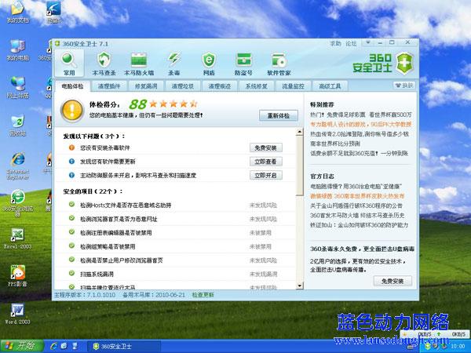Click the 立即查看 button for software updates
Viewport: 471px width, 353px height.
(266, 162)
